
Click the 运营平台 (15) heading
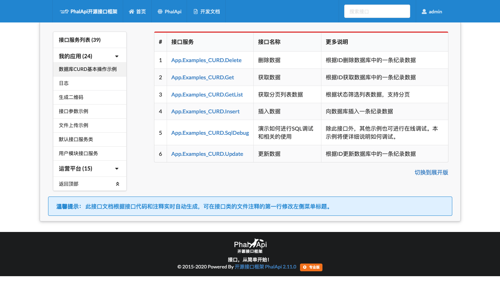(x=75, y=168)
